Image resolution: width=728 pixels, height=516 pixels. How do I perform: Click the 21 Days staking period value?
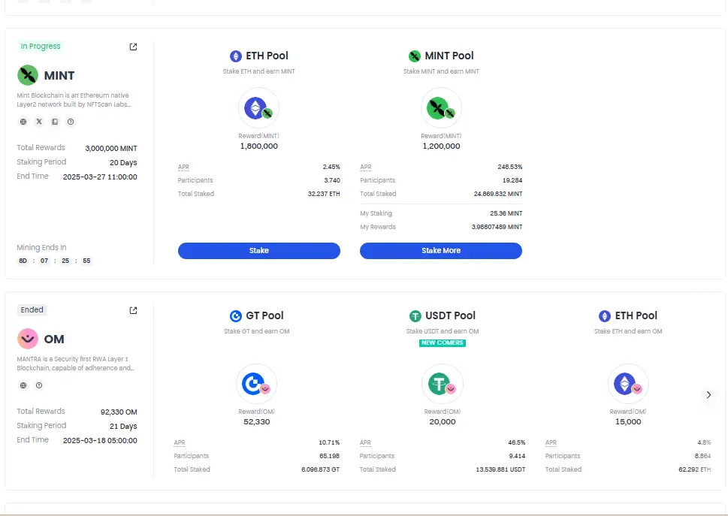[x=123, y=427]
